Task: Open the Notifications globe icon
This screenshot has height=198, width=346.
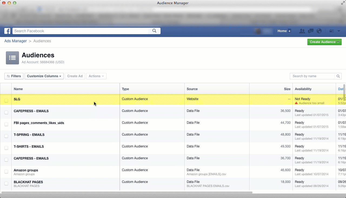Action: (319, 31)
